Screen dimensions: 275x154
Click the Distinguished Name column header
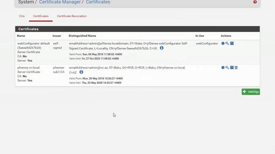click(x=82, y=36)
